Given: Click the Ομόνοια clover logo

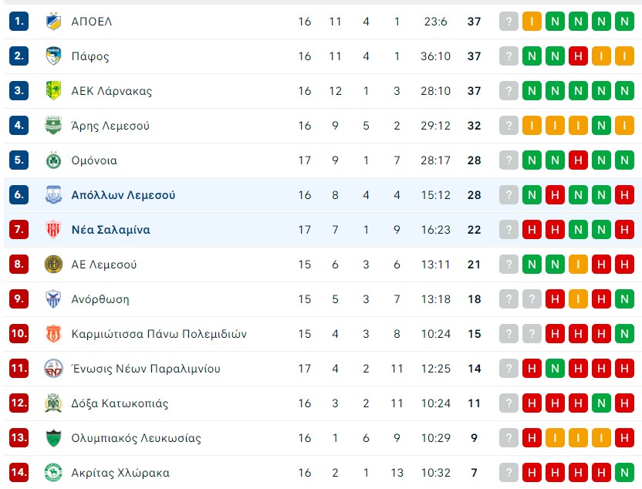Looking at the screenshot, I should [54, 160].
